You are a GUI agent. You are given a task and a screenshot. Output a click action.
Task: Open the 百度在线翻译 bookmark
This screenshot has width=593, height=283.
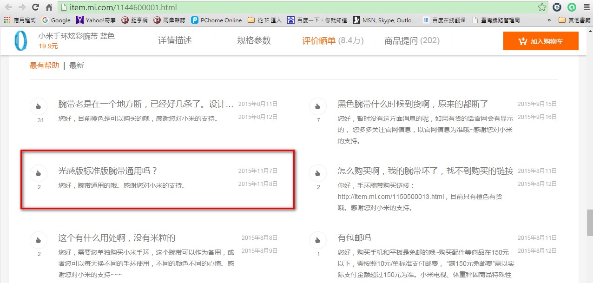click(444, 20)
